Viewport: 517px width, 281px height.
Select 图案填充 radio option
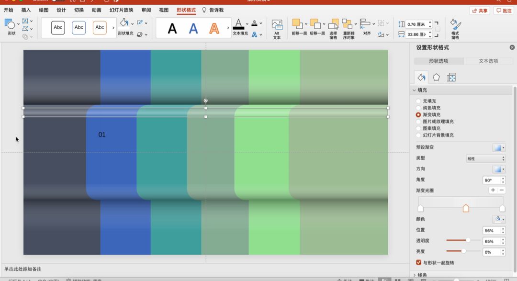[418, 128]
